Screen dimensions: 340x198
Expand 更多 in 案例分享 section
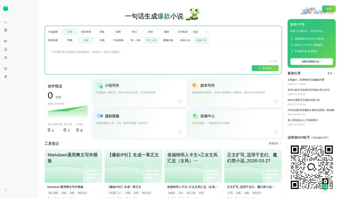coord(331,73)
